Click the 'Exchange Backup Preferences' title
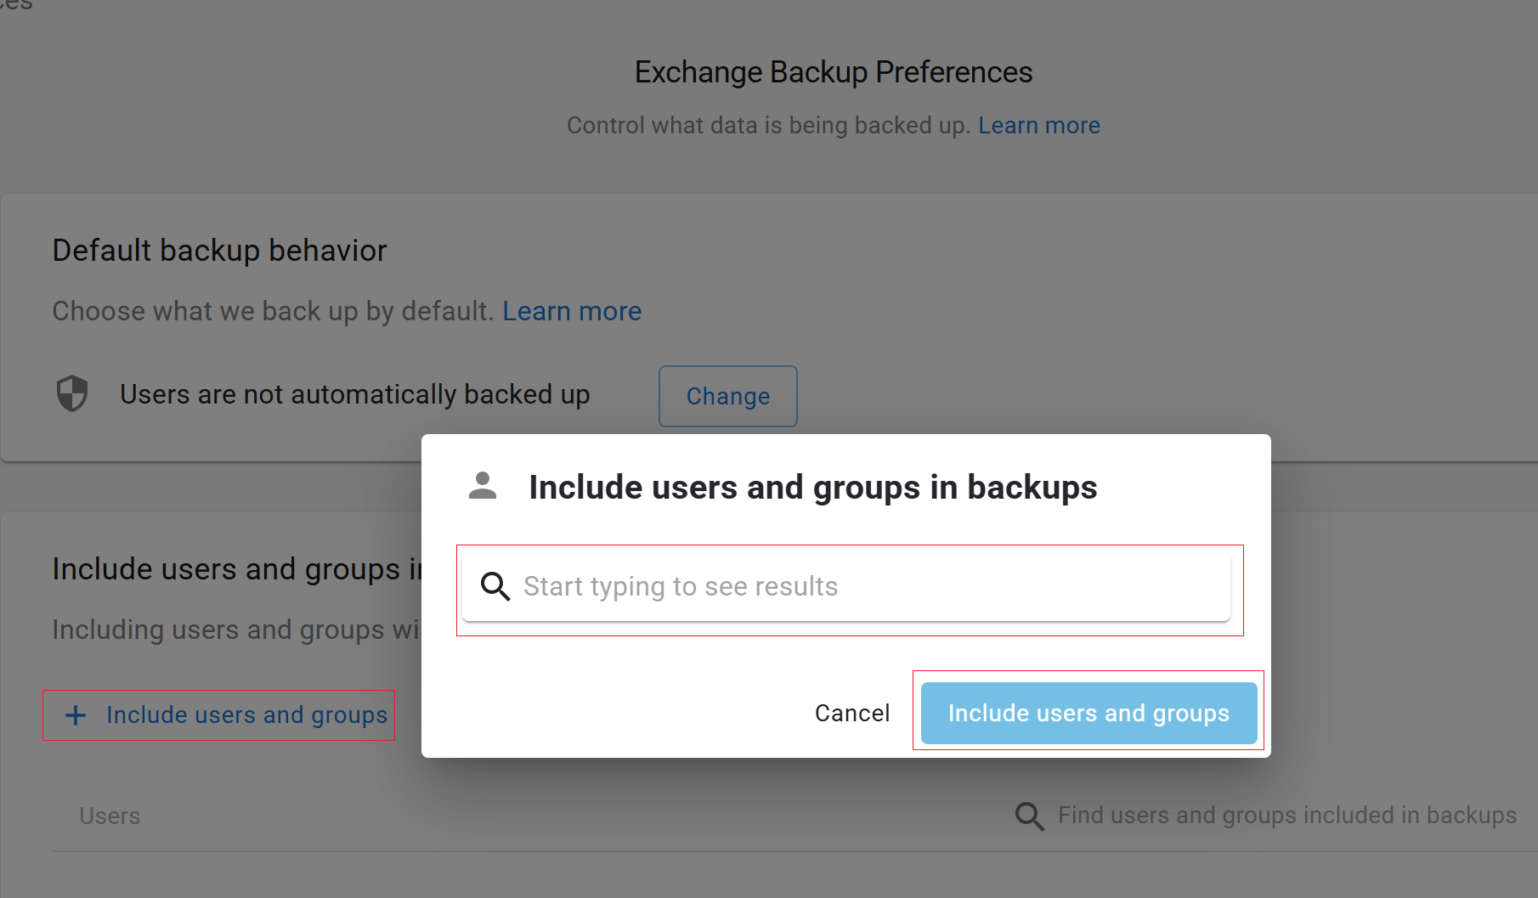Image resolution: width=1538 pixels, height=898 pixels. click(x=834, y=72)
